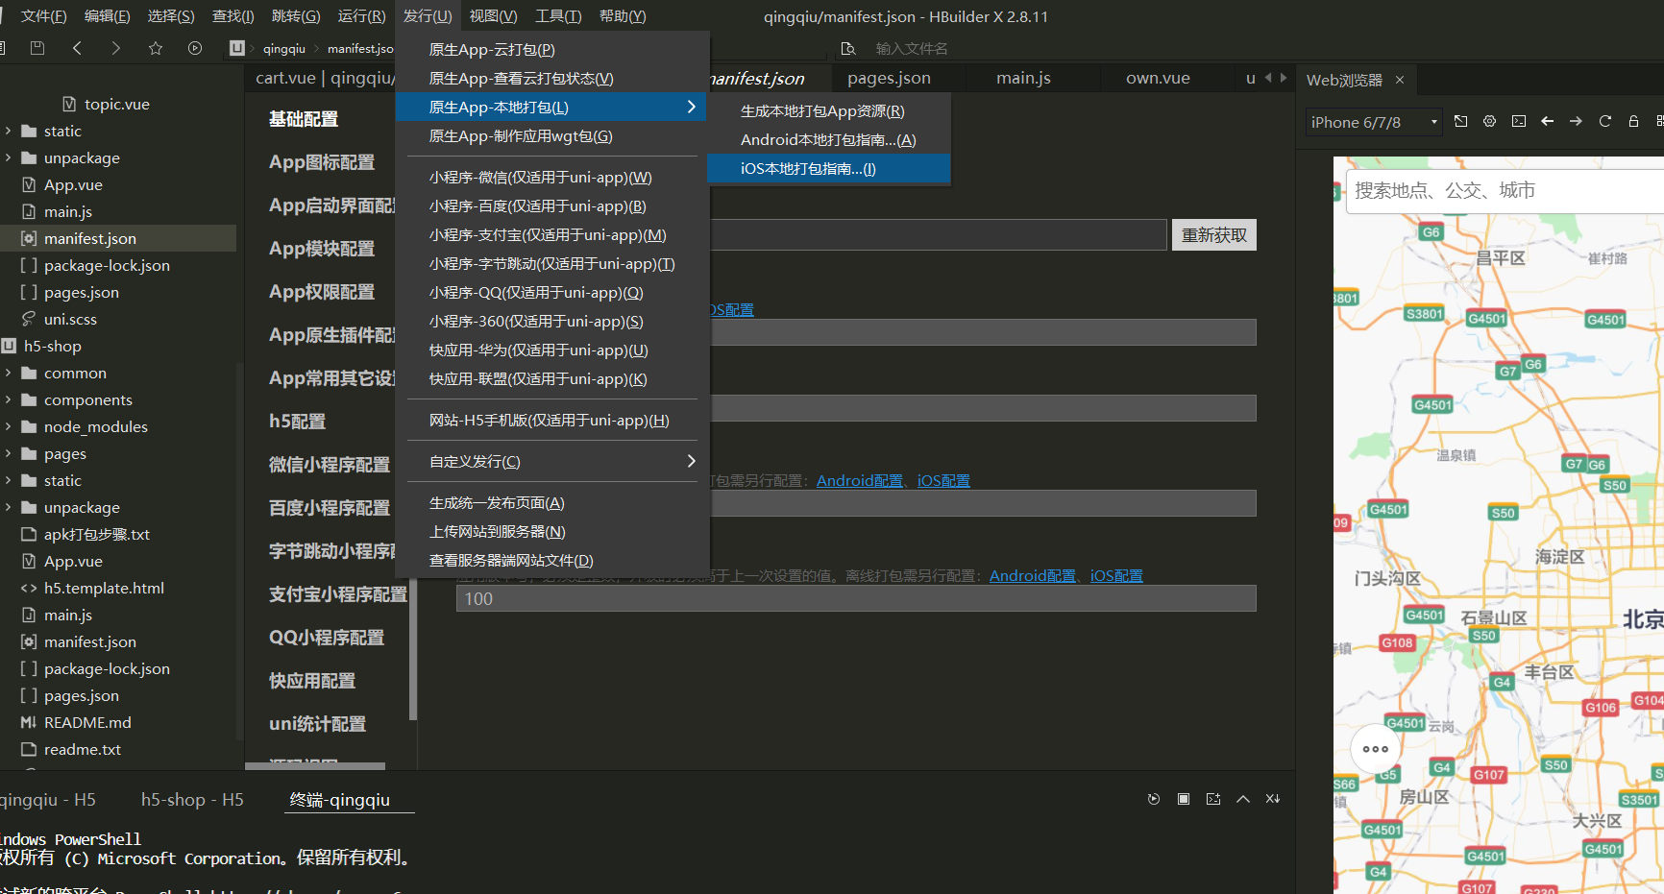Create a new terminal with the plus icon
Image resolution: width=1664 pixels, height=894 pixels.
[x=1212, y=798]
